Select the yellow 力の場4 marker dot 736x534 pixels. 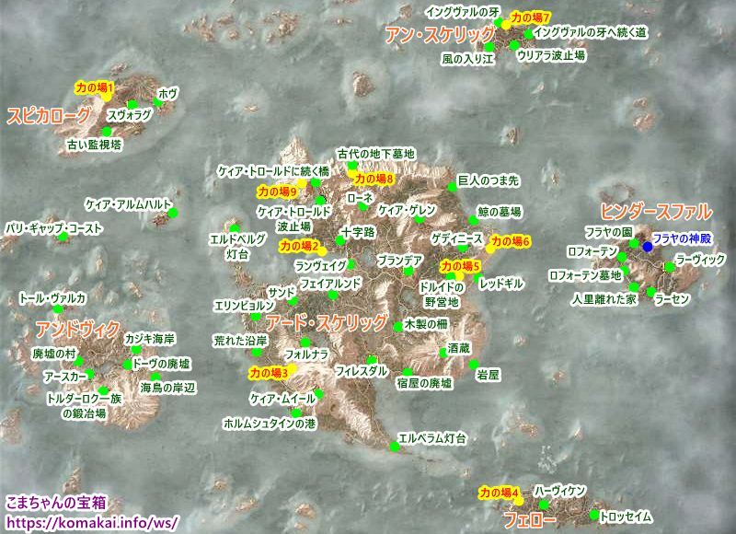pyautogui.click(x=517, y=500)
